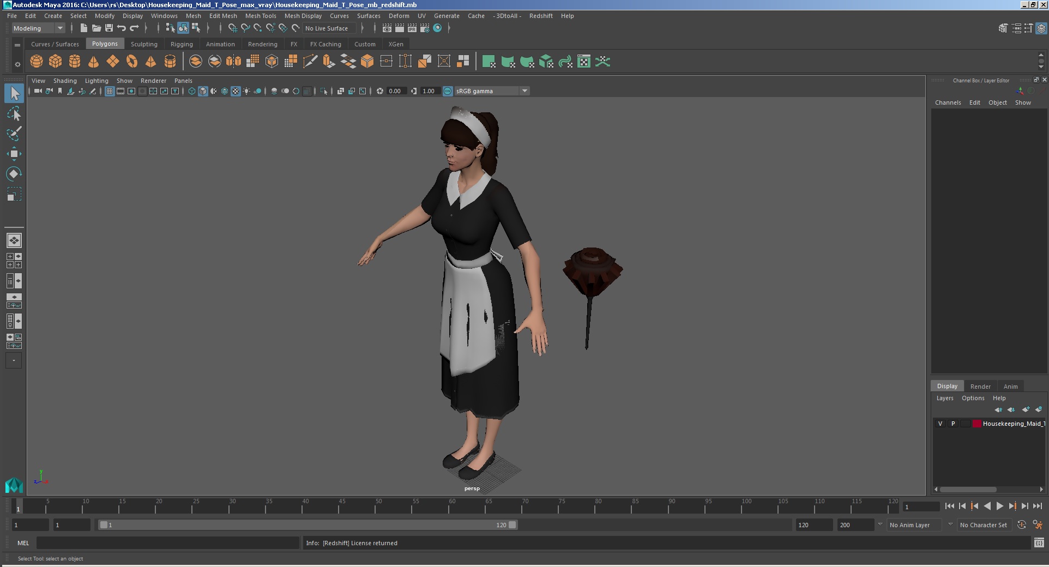Click the Undo arrow icon
This screenshot has height=567, width=1049.
click(x=121, y=28)
